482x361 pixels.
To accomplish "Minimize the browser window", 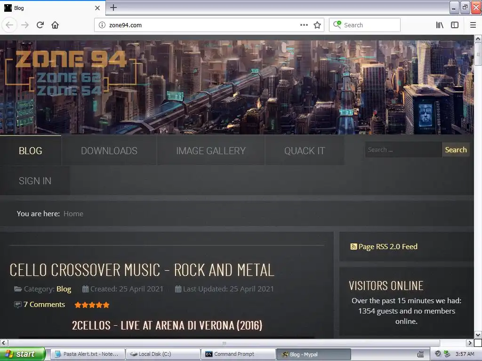I will (x=454, y=8).
